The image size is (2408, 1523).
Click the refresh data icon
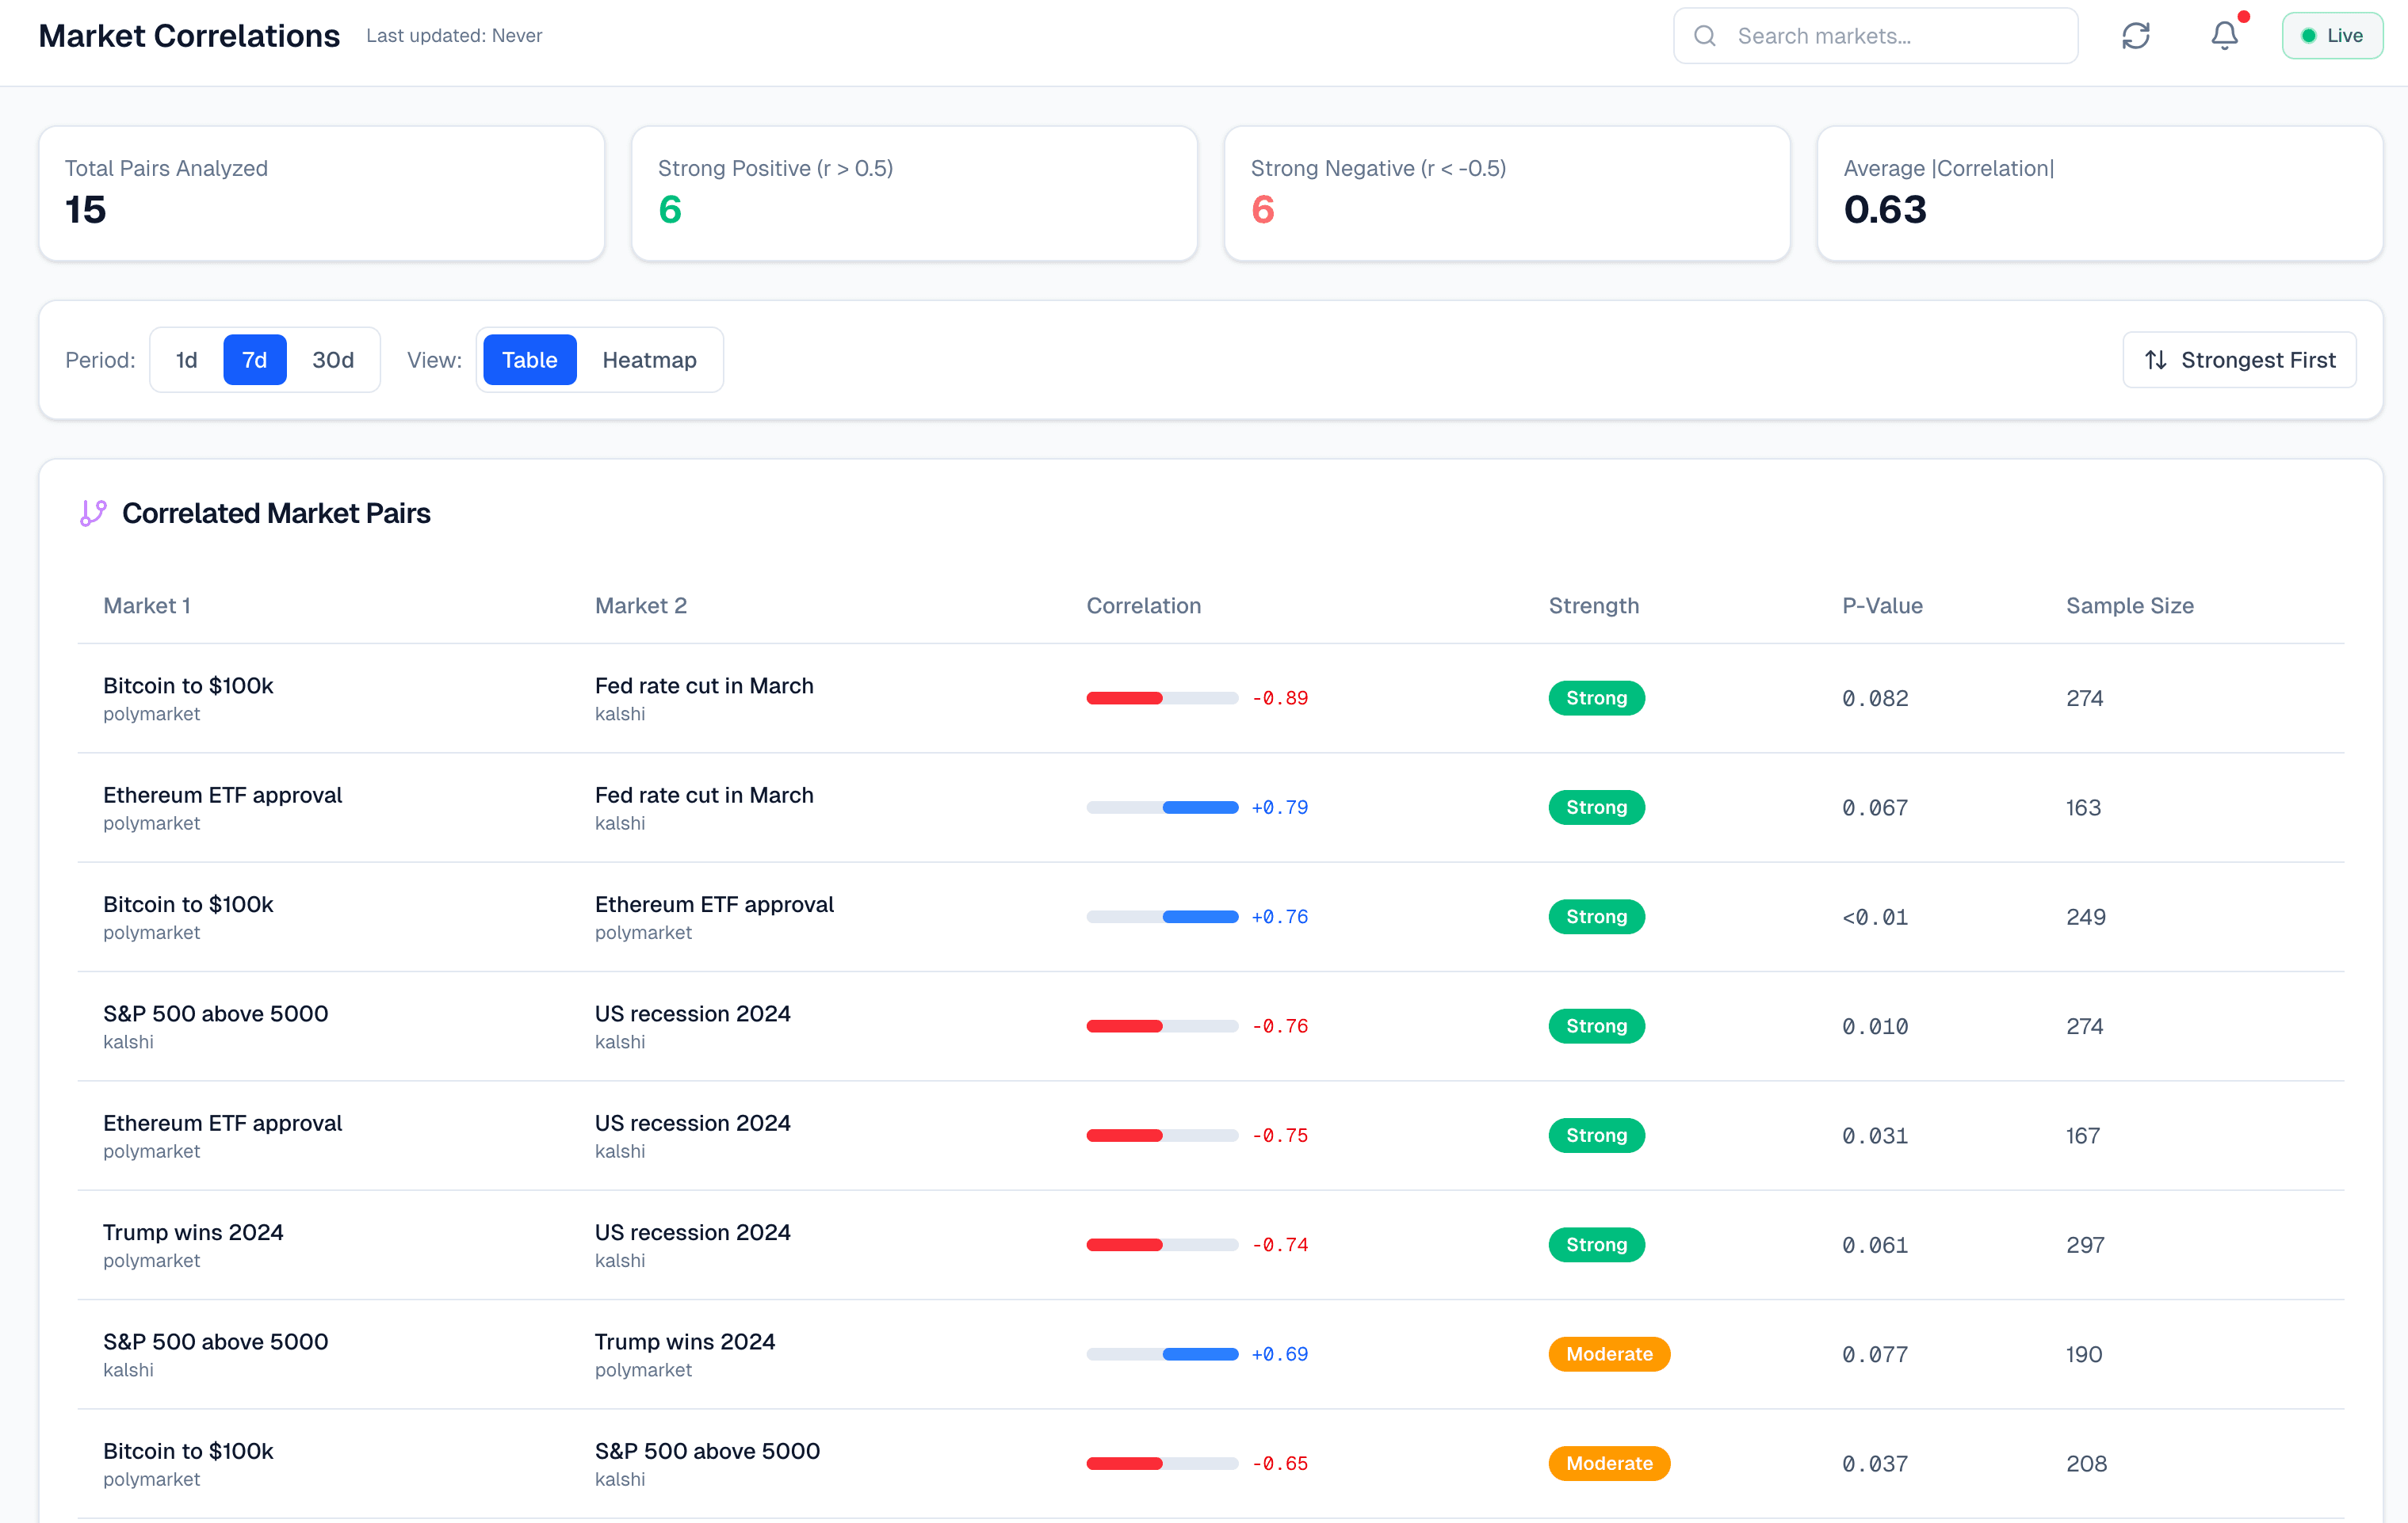(2135, 36)
